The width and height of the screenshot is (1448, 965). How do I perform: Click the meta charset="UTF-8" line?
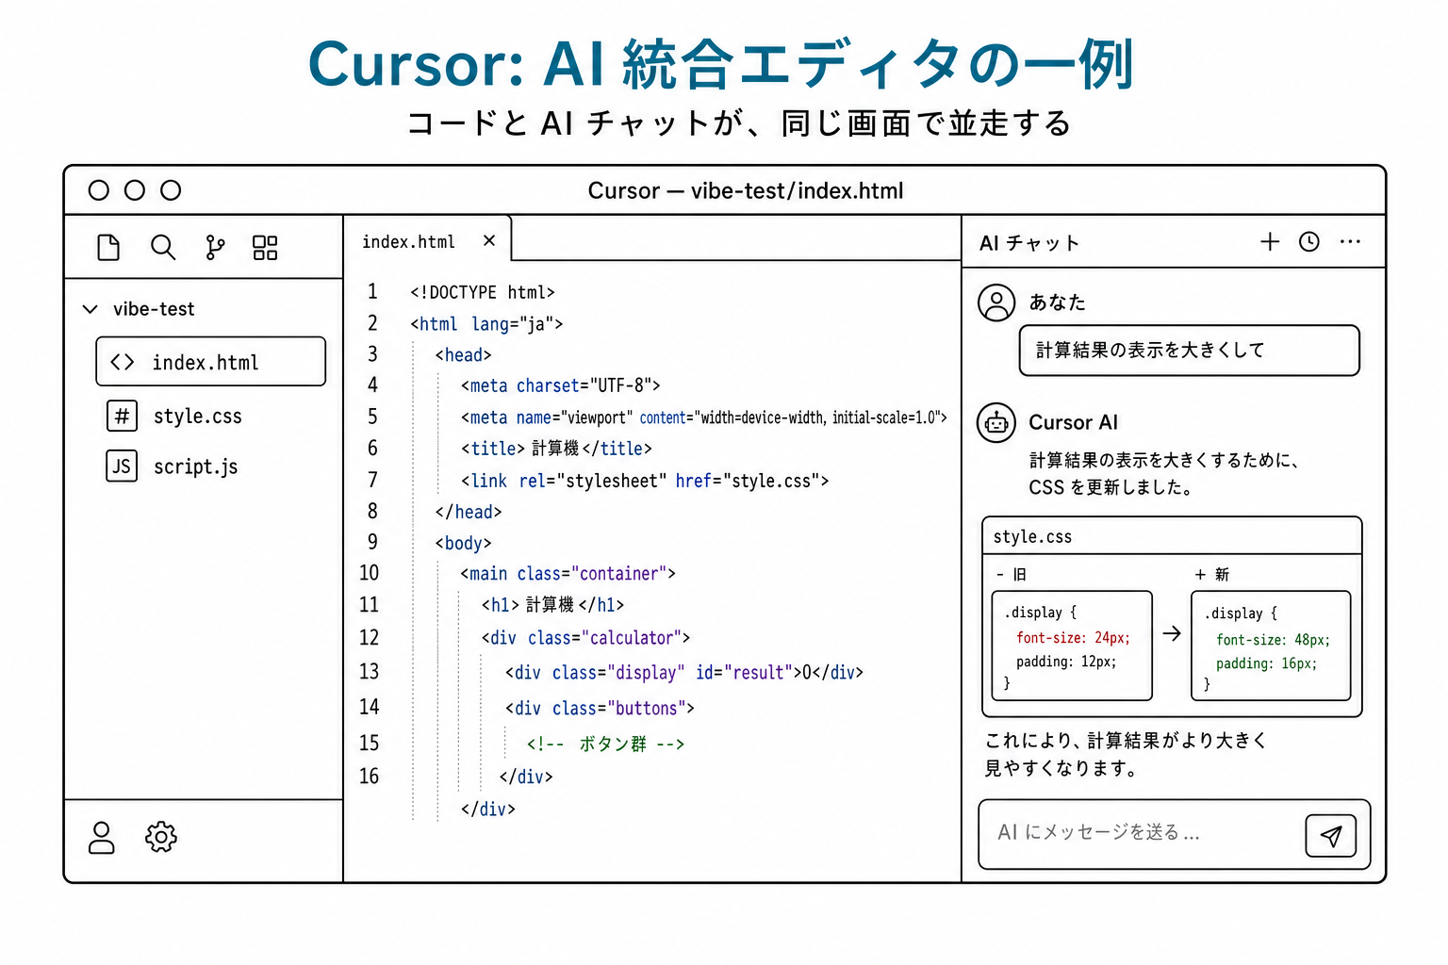point(560,385)
